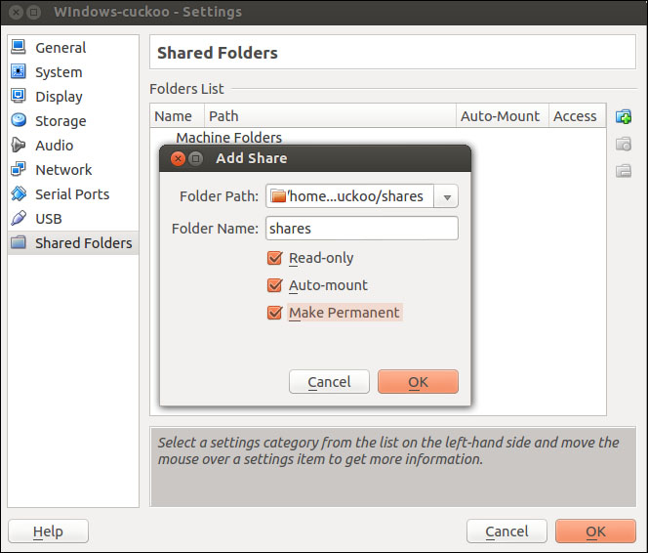The height and width of the screenshot is (553, 648).
Task: Open the Storage settings category
Action: [73, 121]
